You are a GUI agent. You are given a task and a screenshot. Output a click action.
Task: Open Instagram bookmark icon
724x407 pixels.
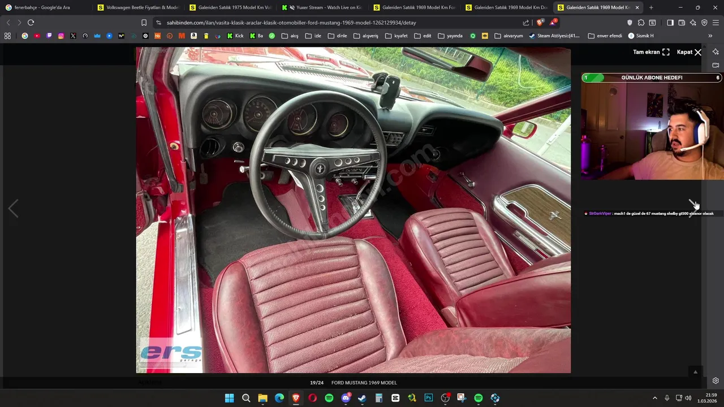(61, 36)
